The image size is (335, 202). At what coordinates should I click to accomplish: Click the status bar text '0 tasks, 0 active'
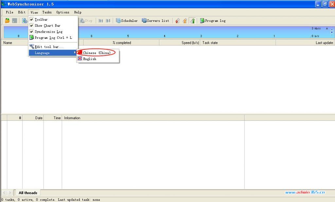pyautogui.click(x=17, y=200)
